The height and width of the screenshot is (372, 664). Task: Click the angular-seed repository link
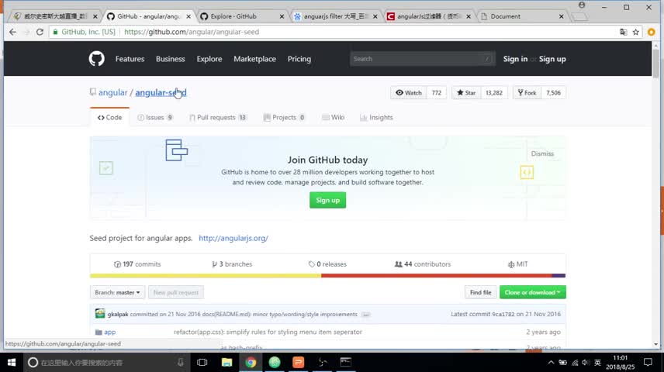pyautogui.click(x=161, y=92)
